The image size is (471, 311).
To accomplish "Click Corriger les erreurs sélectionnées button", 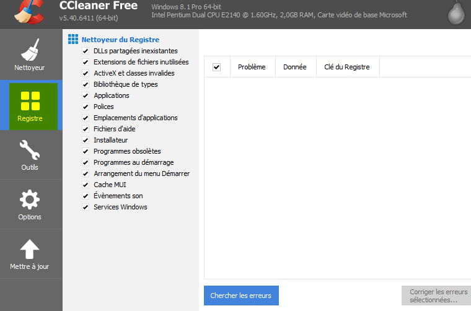I will tap(437, 296).
